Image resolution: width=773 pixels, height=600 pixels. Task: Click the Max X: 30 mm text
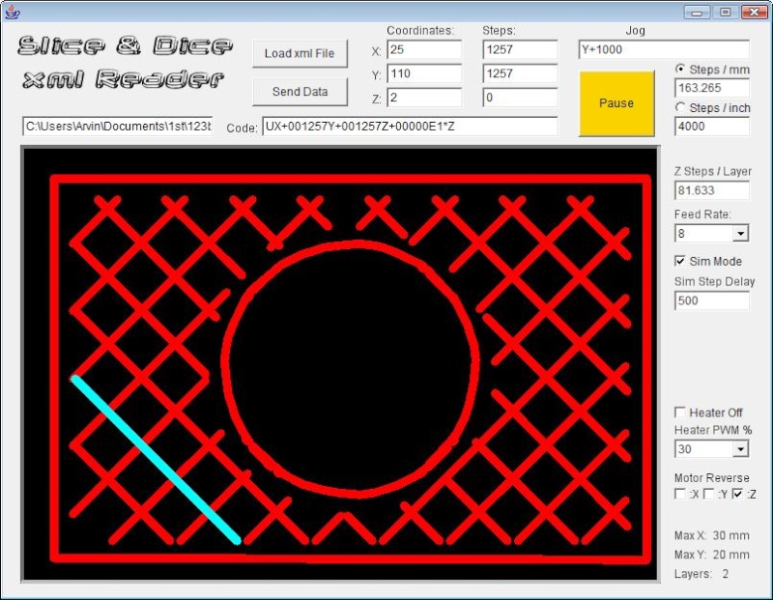tap(712, 535)
